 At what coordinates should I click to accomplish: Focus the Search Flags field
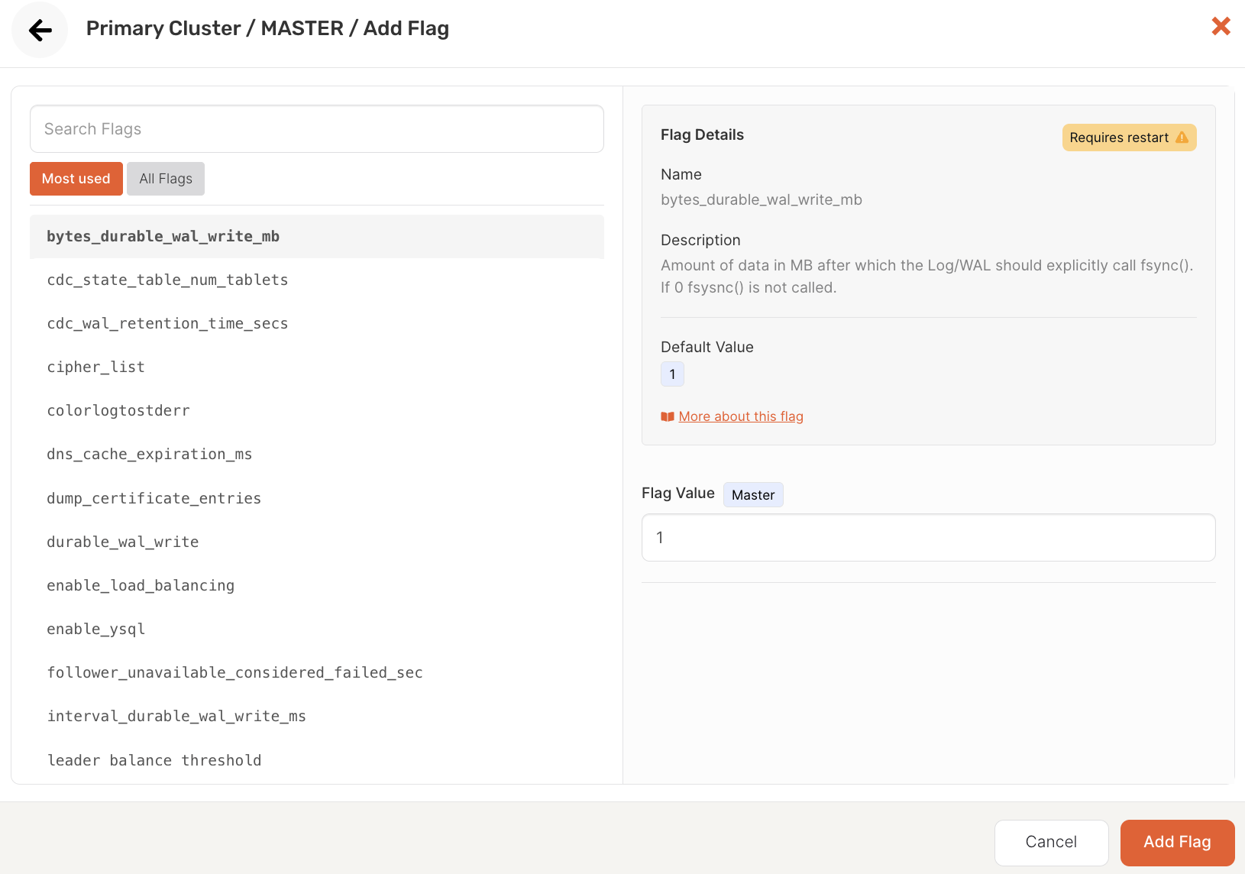317,129
